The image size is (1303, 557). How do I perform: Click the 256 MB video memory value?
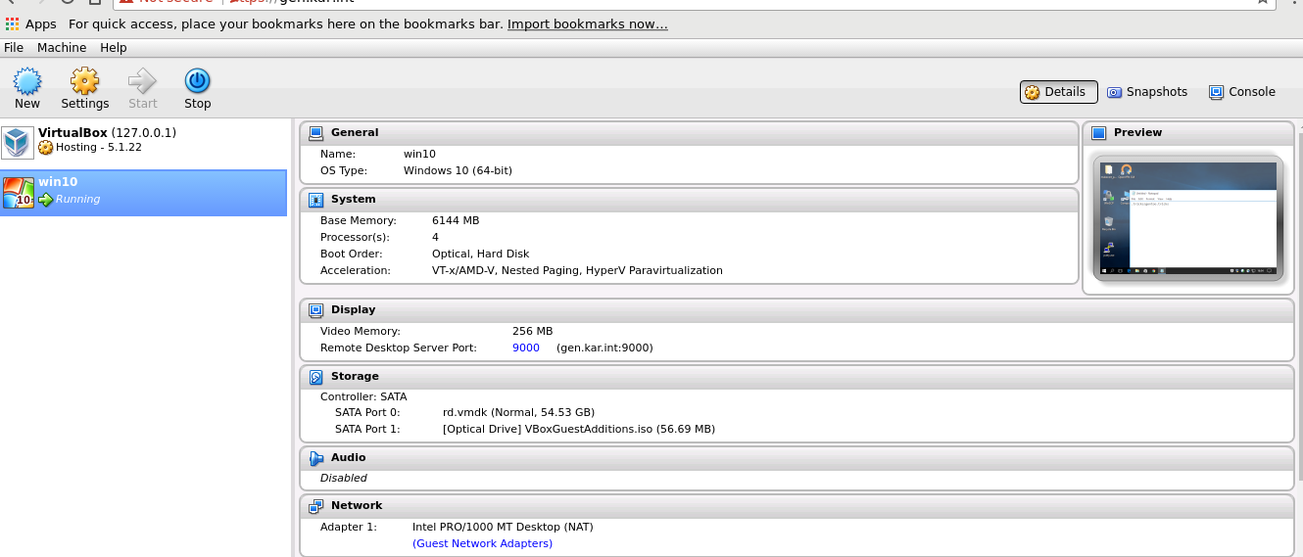point(532,332)
